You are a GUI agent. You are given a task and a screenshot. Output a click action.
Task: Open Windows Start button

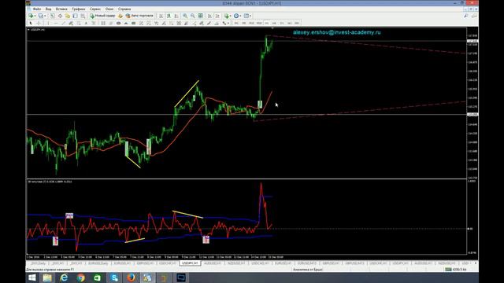click(x=31, y=277)
